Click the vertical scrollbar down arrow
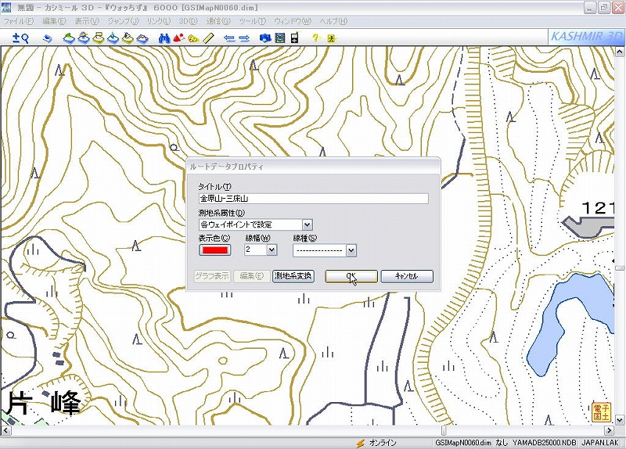This screenshot has height=449, width=626. click(620, 420)
